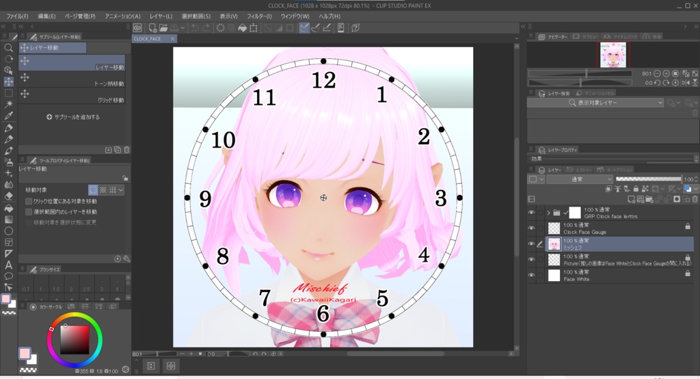Flip canvas horizontally in Navigator
Image resolution: width=700 pixels, height=379 pixels.
[x=686, y=83]
